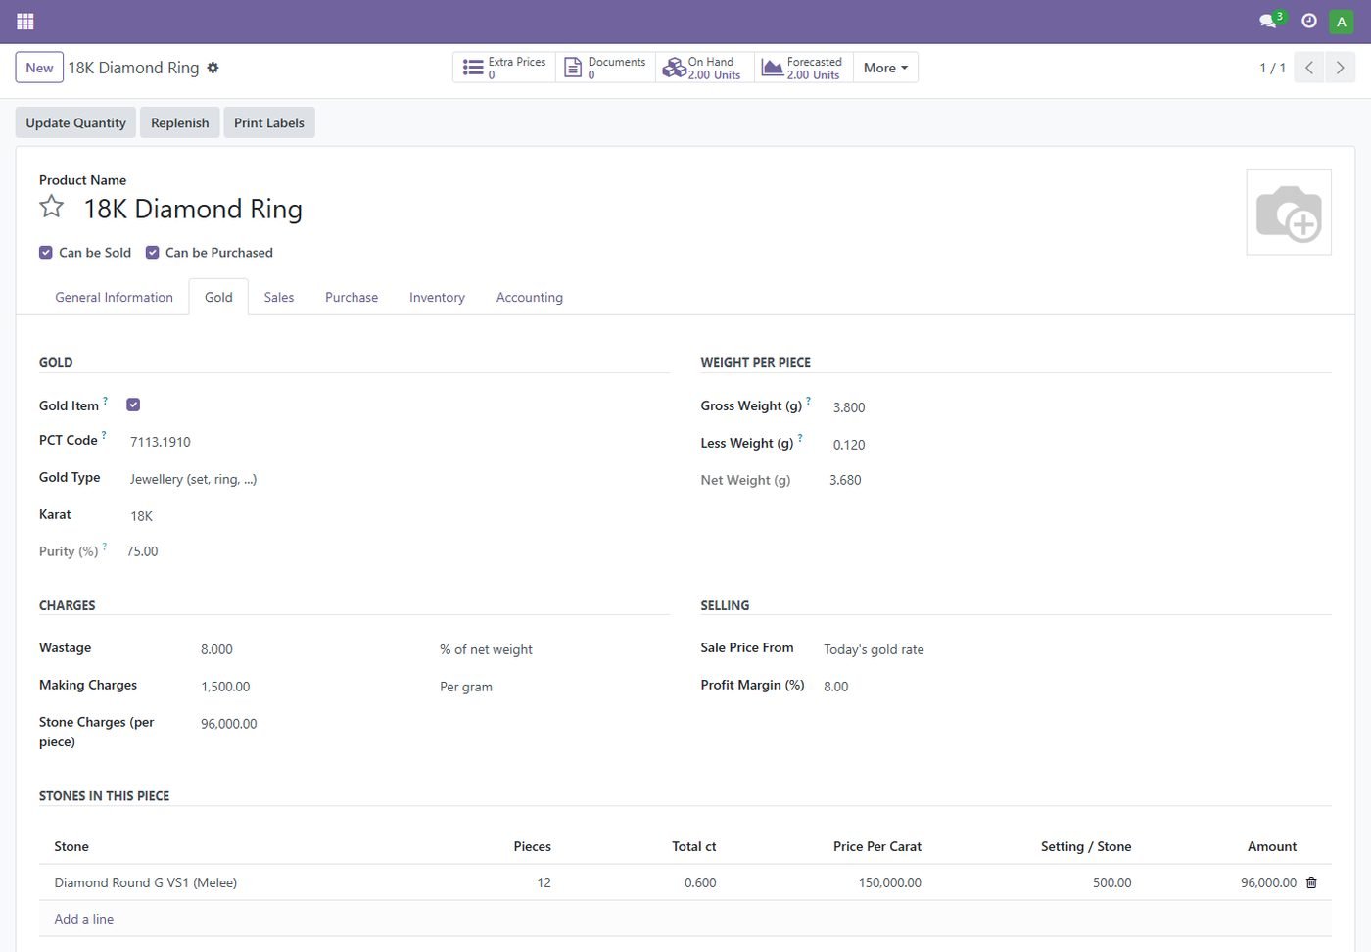Upload product image via camera placeholder
Viewport: 1371px width, 952px height.
pyautogui.click(x=1289, y=213)
